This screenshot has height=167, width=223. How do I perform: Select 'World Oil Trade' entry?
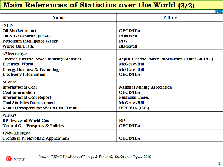click(x=18, y=46)
